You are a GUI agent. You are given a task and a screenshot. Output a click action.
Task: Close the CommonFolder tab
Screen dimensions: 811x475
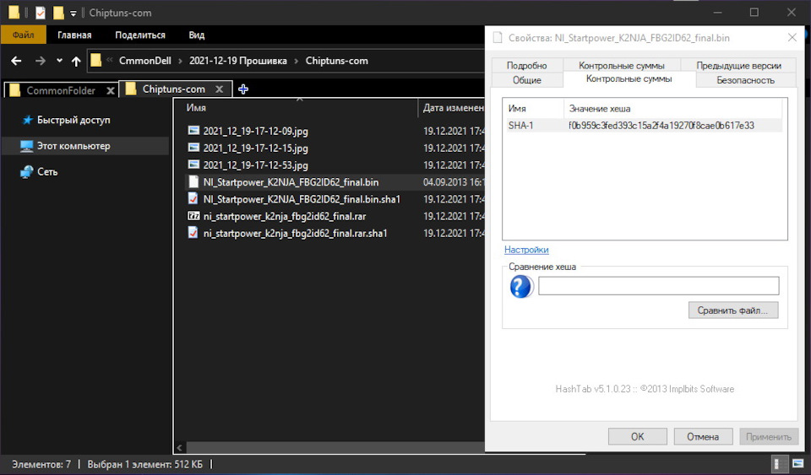point(110,91)
